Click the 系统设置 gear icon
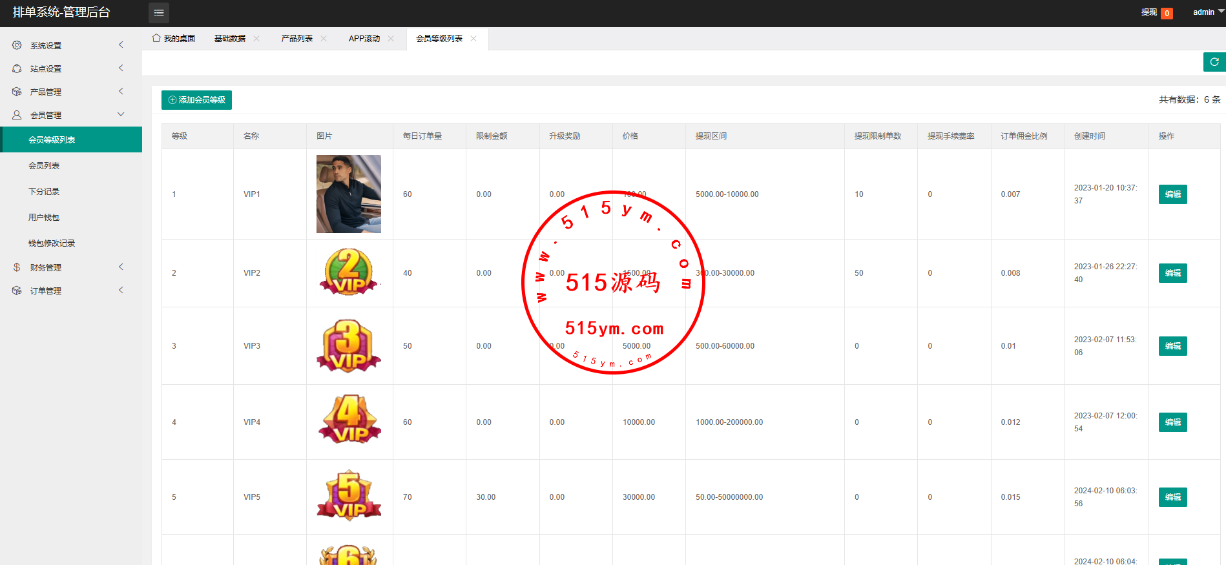This screenshot has height=565, width=1226. tap(17, 45)
